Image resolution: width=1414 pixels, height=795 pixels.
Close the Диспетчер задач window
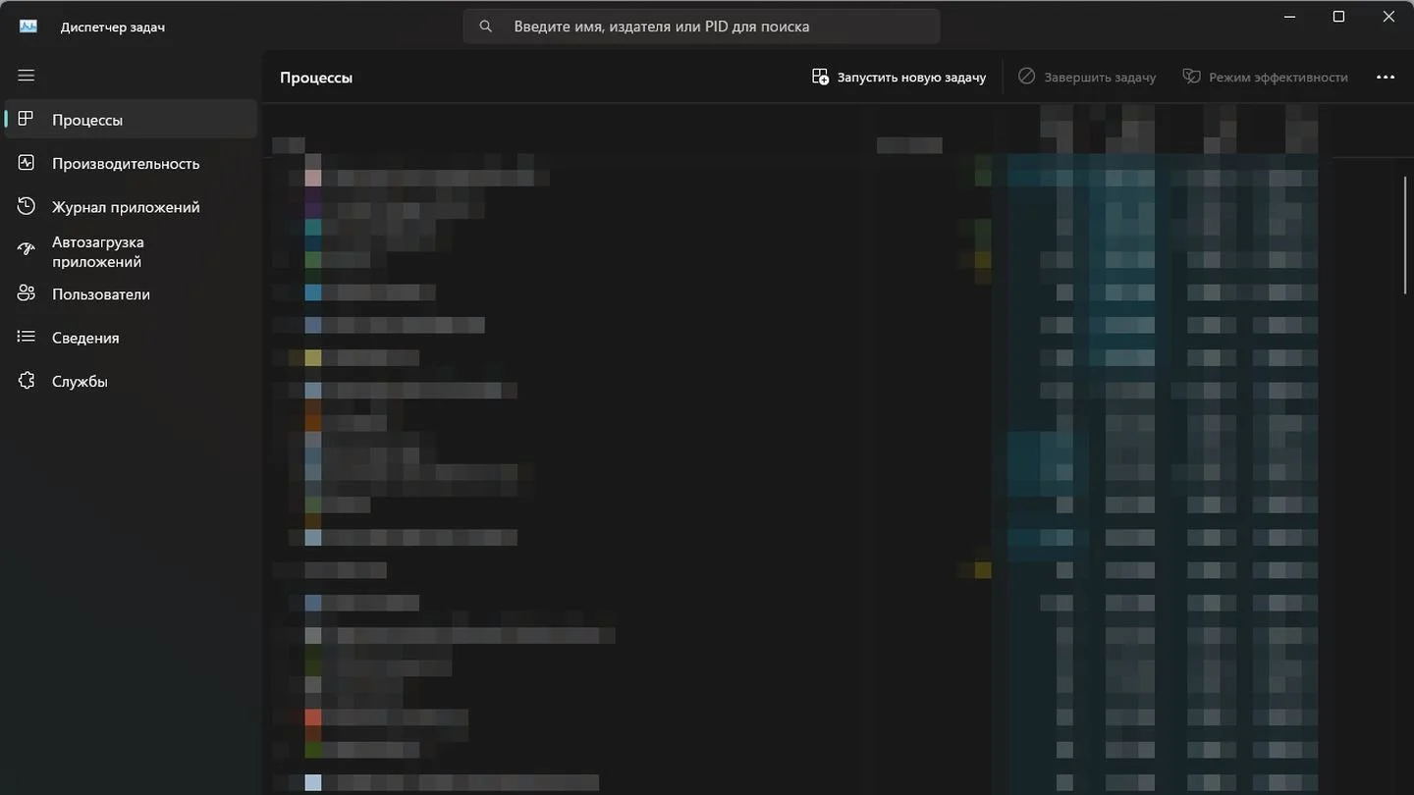[1388, 17]
